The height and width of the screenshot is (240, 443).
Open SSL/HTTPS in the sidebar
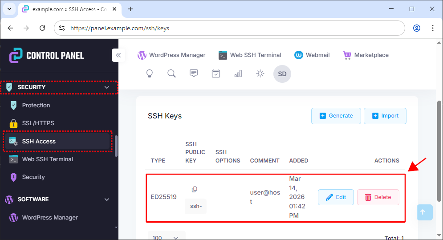pyautogui.click(x=38, y=123)
